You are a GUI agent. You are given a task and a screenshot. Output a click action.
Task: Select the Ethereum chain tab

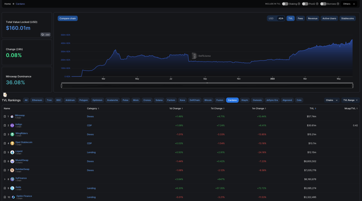[x=37, y=100]
